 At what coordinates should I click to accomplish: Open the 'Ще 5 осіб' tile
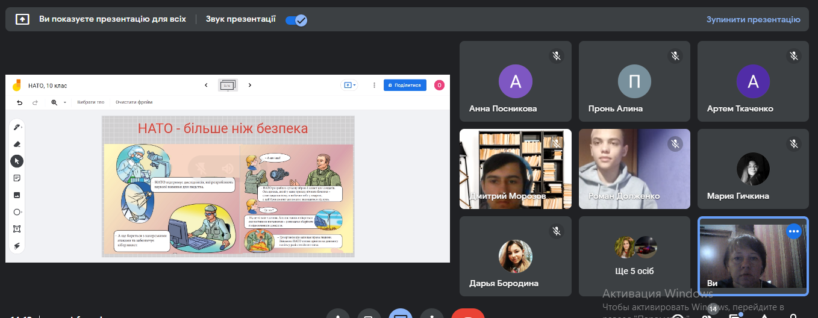(634, 257)
